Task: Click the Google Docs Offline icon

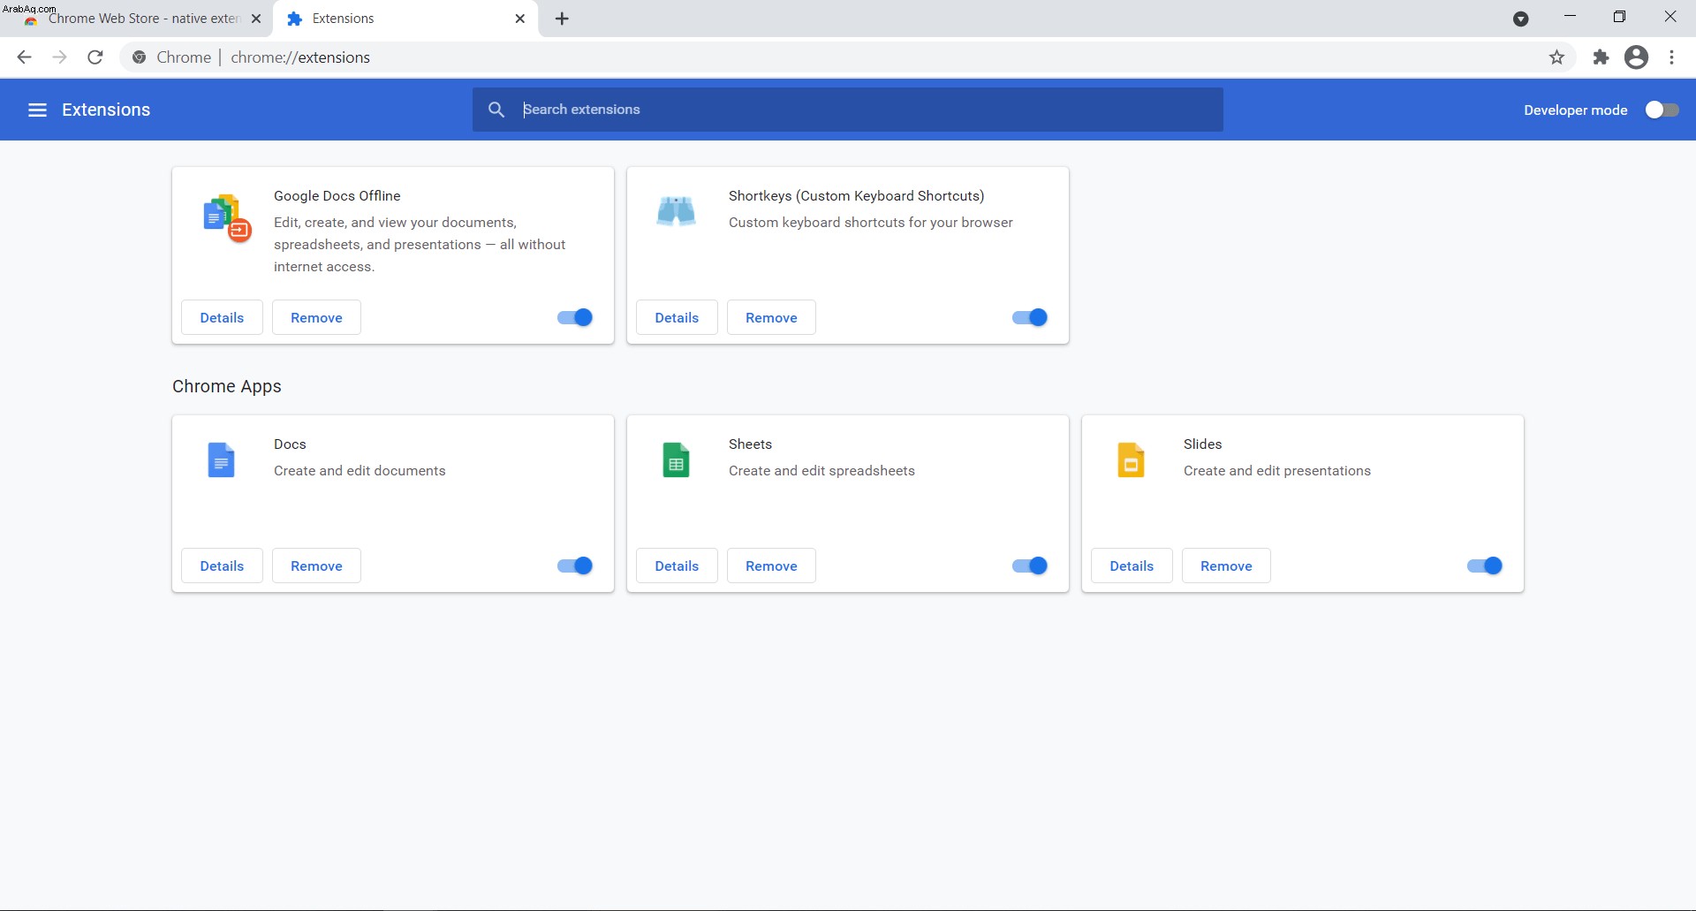Action: (227, 217)
